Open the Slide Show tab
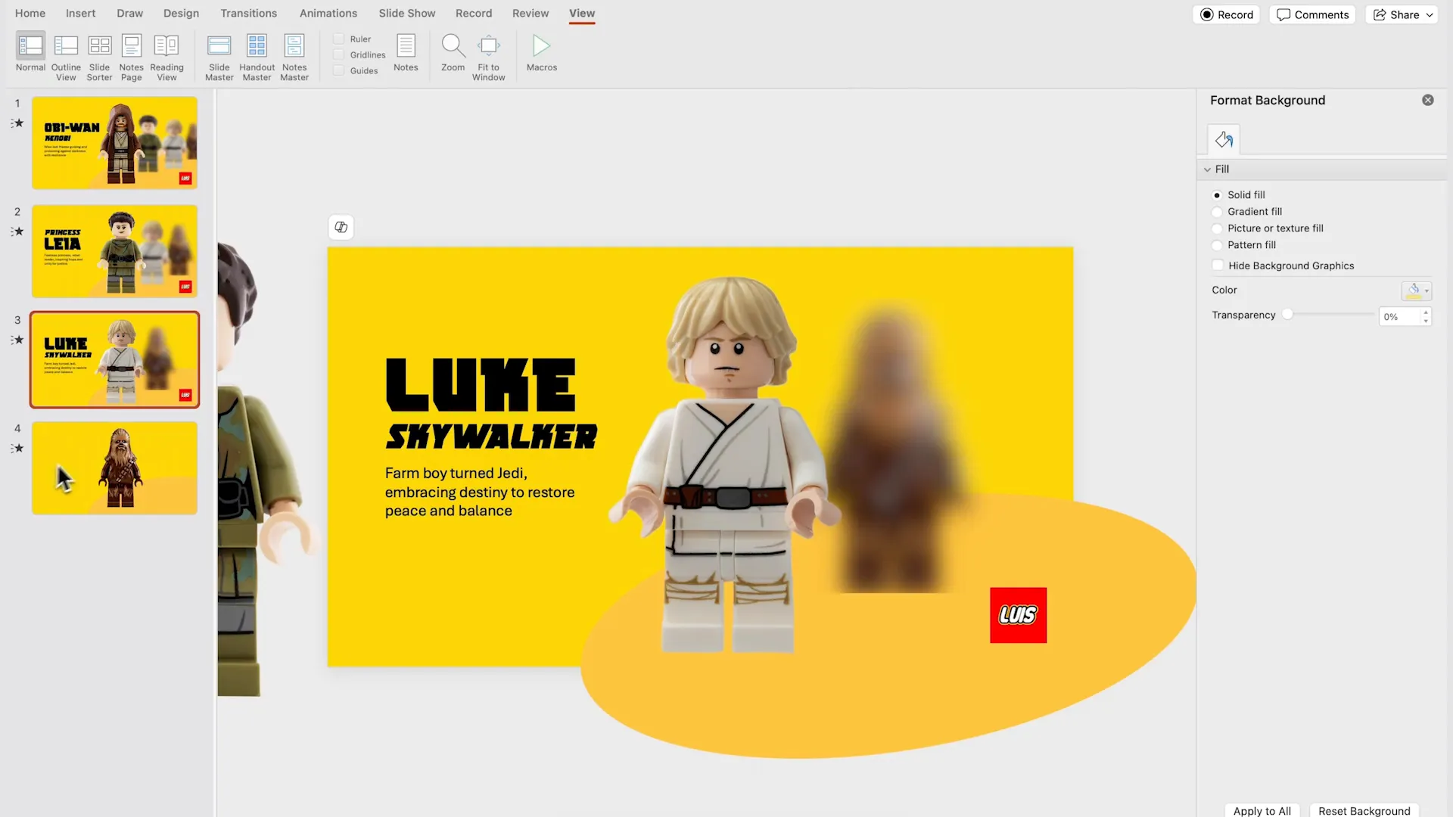Image resolution: width=1453 pixels, height=817 pixels. coord(406,14)
